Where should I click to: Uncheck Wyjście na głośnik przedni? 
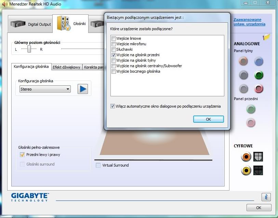tap(114, 55)
